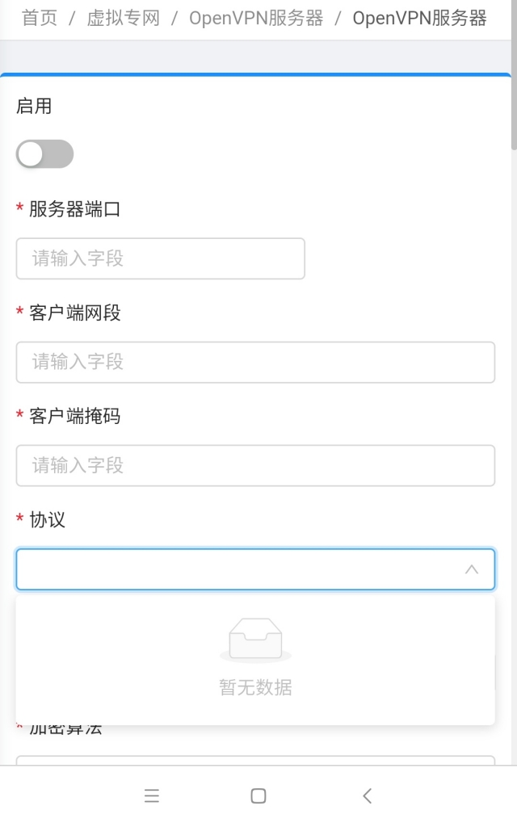This screenshot has width=517, height=827.
Task: Go to 首页 in the breadcrumb
Action: click(x=40, y=18)
